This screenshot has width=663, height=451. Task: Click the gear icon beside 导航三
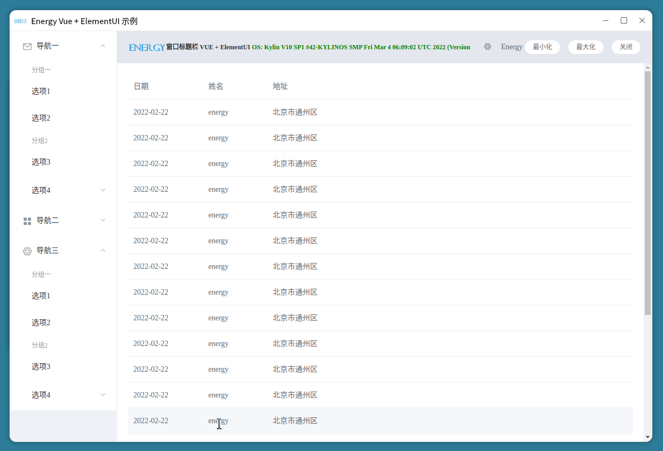(x=27, y=251)
